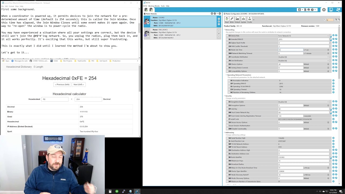
Task: Click the Decimal calculator field with 254
Action: click(x=88, y=99)
